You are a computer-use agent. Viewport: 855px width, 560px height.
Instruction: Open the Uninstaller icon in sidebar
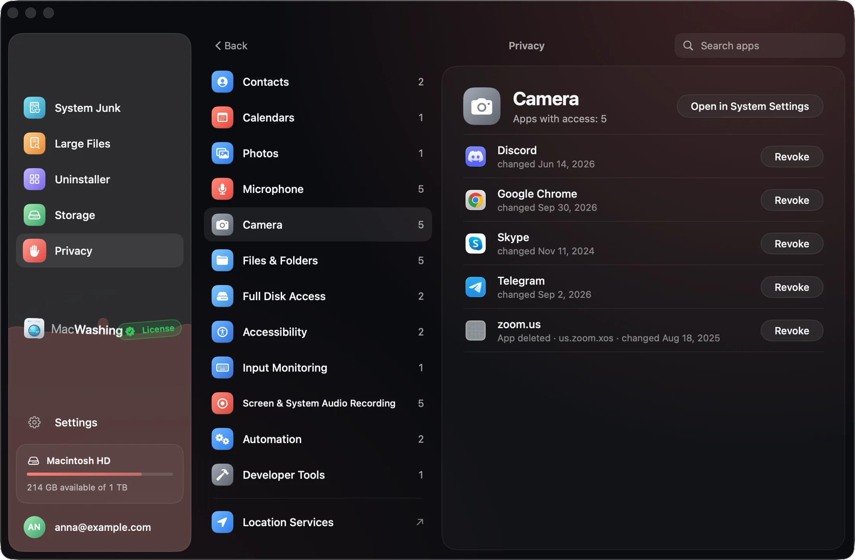(34, 179)
